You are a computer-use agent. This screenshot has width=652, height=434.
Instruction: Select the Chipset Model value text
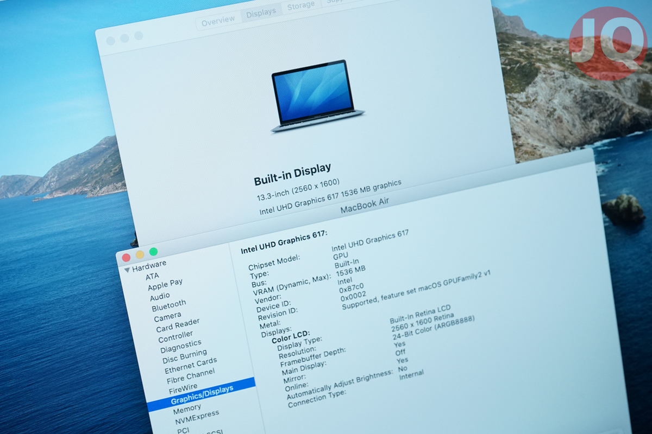pos(370,241)
